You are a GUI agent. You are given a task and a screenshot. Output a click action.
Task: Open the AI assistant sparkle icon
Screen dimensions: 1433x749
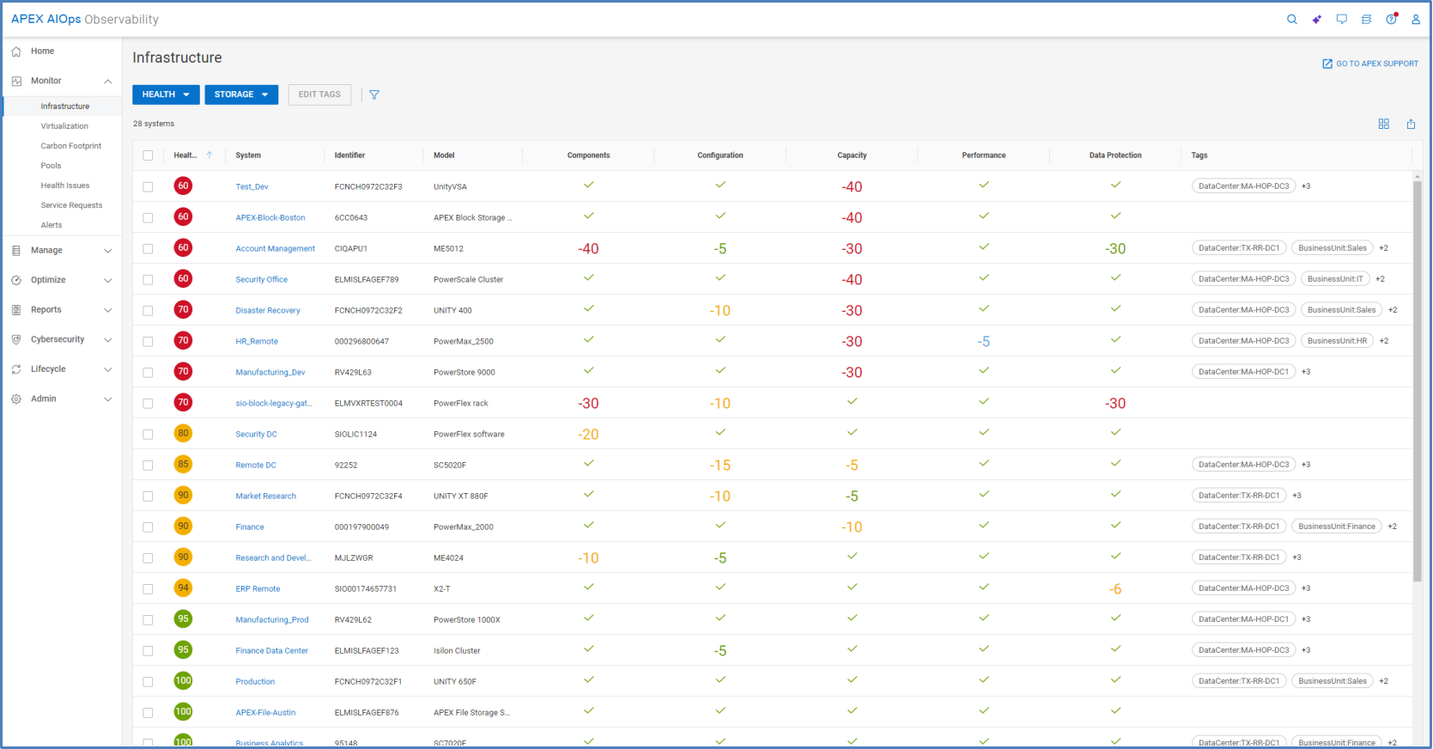(x=1316, y=19)
